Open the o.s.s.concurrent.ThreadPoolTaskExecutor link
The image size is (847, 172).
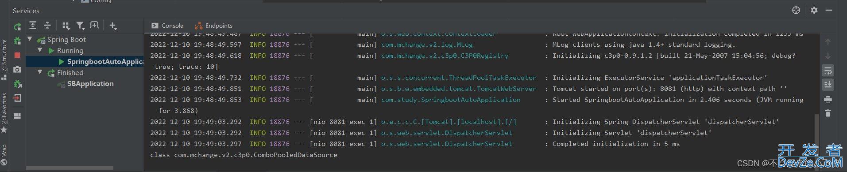tap(459, 78)
